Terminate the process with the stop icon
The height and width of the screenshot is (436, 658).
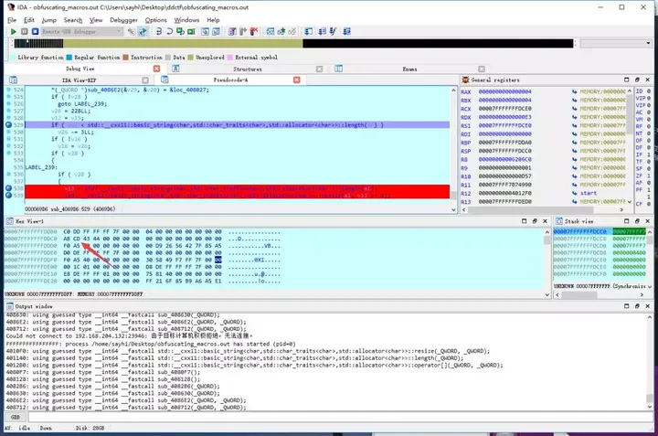click(x=36, y=31)
